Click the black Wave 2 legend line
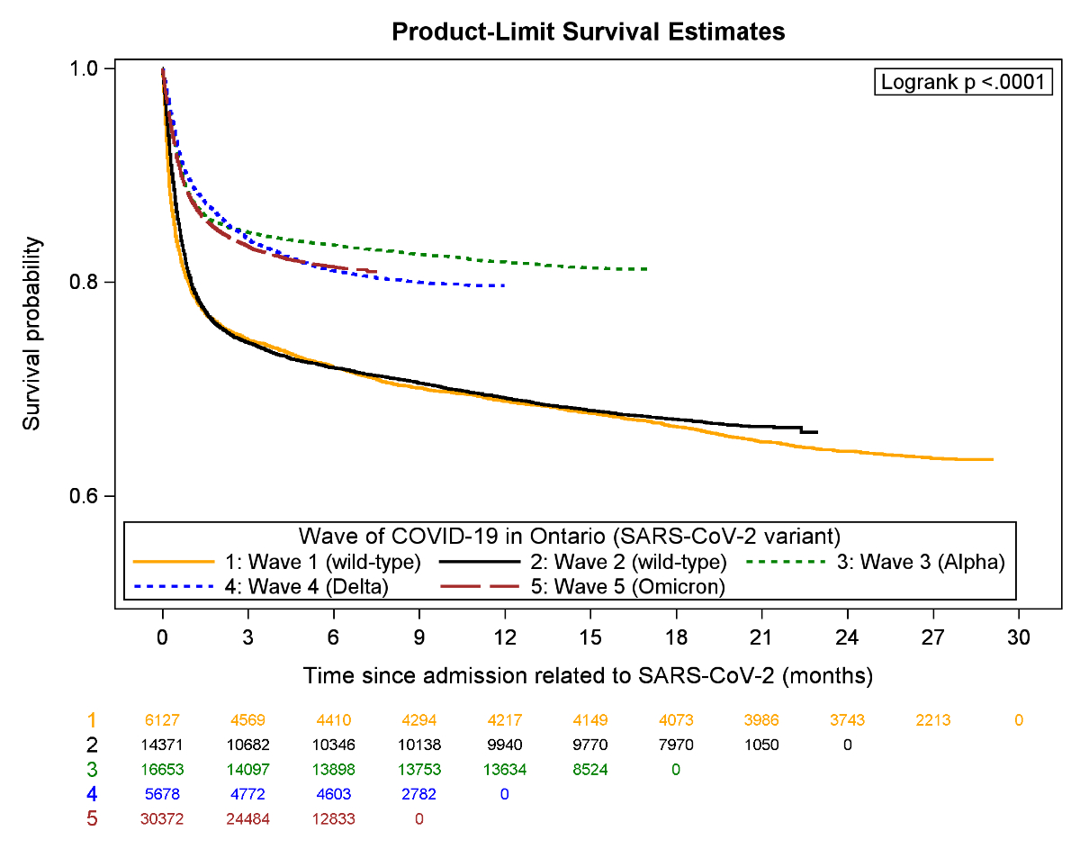This screenshot has width=1080, height=849. (x=481, y=561)
